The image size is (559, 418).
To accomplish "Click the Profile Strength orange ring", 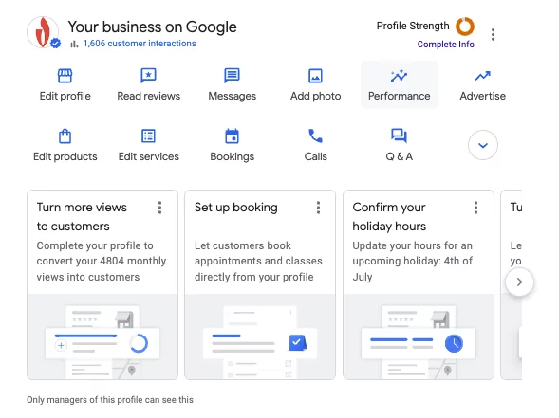I will point(465,27).
